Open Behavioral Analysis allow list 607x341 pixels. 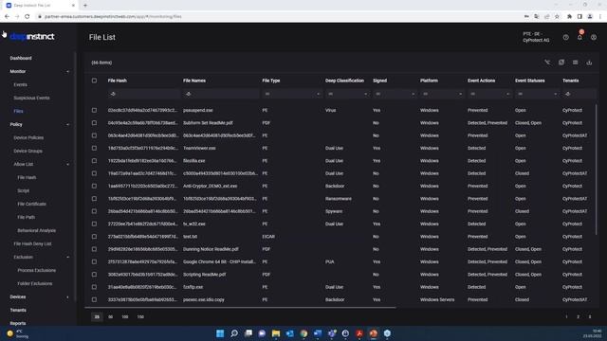36,230
